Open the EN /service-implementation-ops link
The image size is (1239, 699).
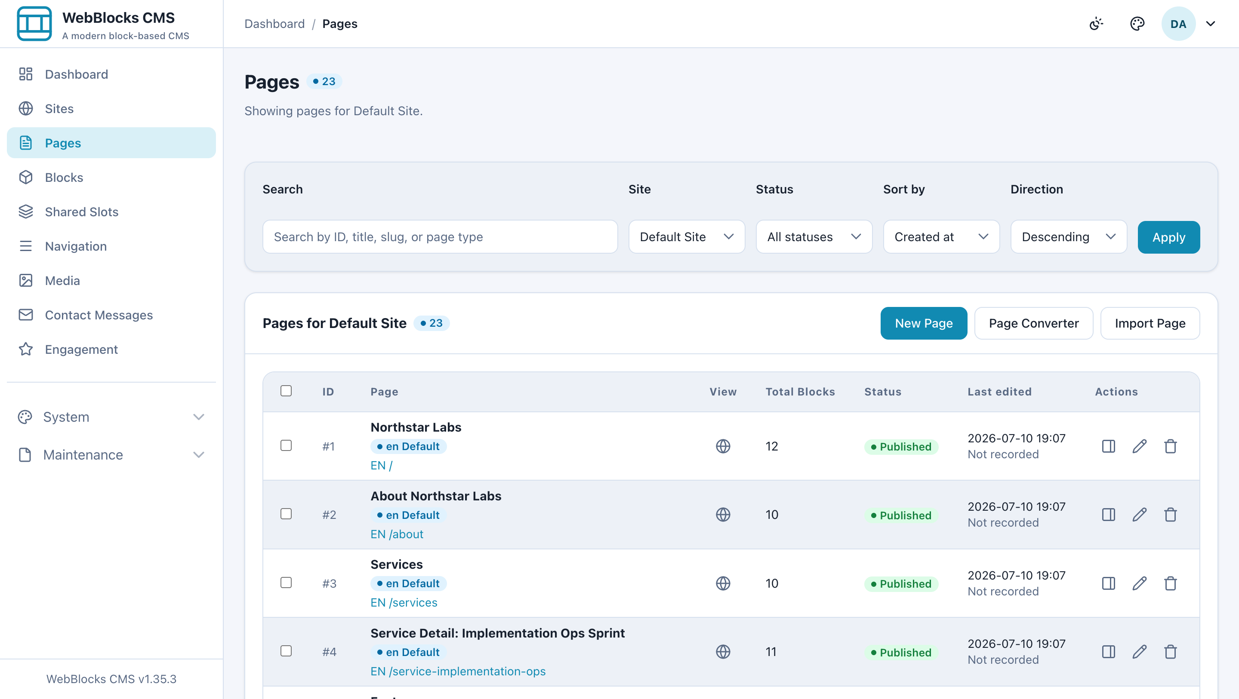point(458,671)
